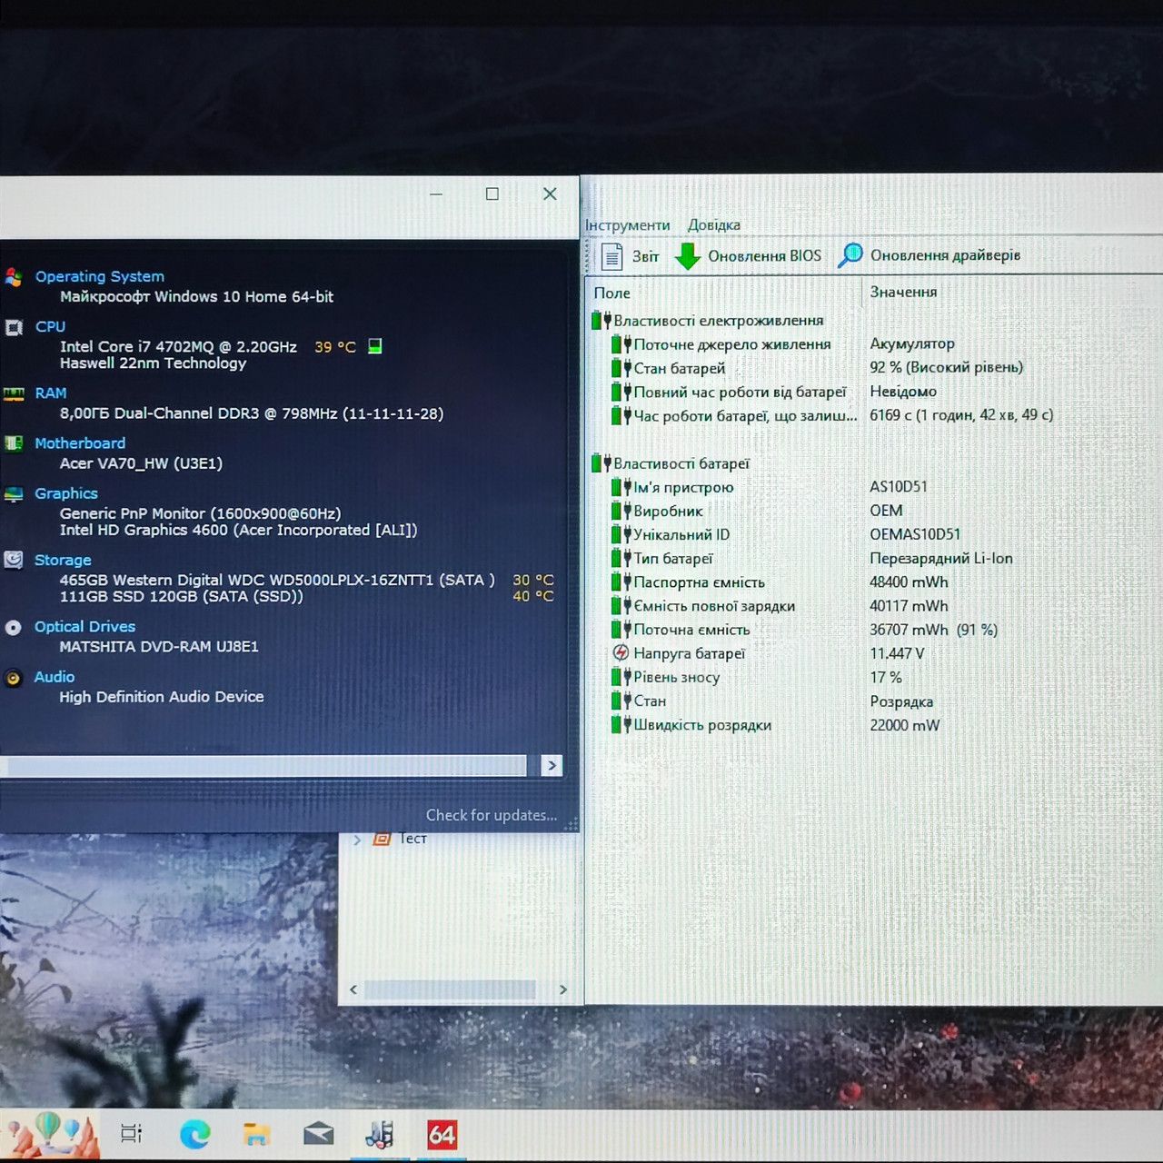Open the Mail app taskbar icon

pyautogui.click(x=318, y=1134)
